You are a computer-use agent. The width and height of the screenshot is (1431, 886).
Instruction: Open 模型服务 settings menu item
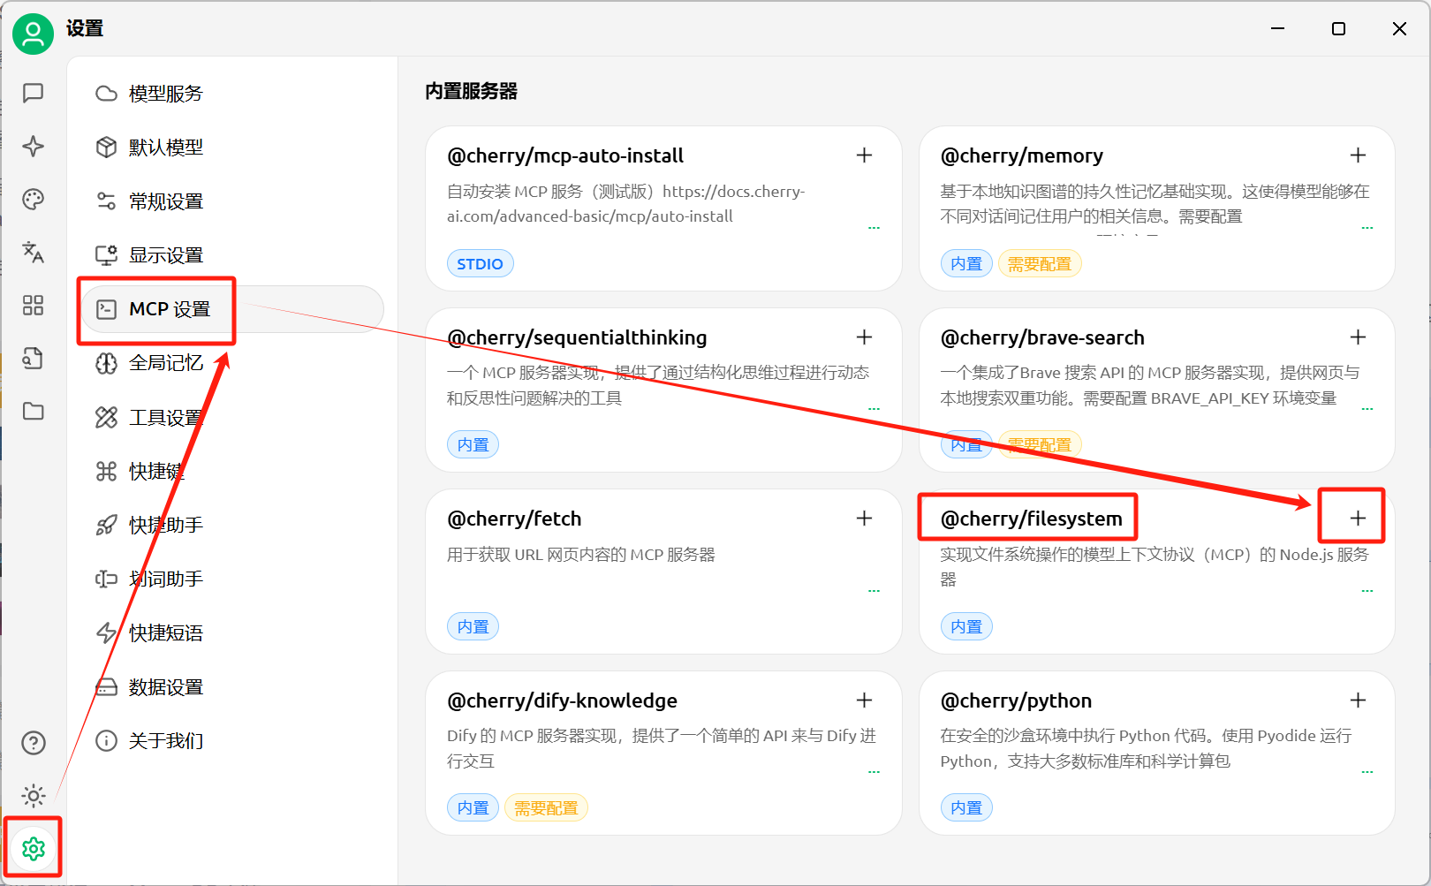pos(165,94)
